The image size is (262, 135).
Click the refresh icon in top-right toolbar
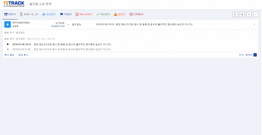(249, 14)
